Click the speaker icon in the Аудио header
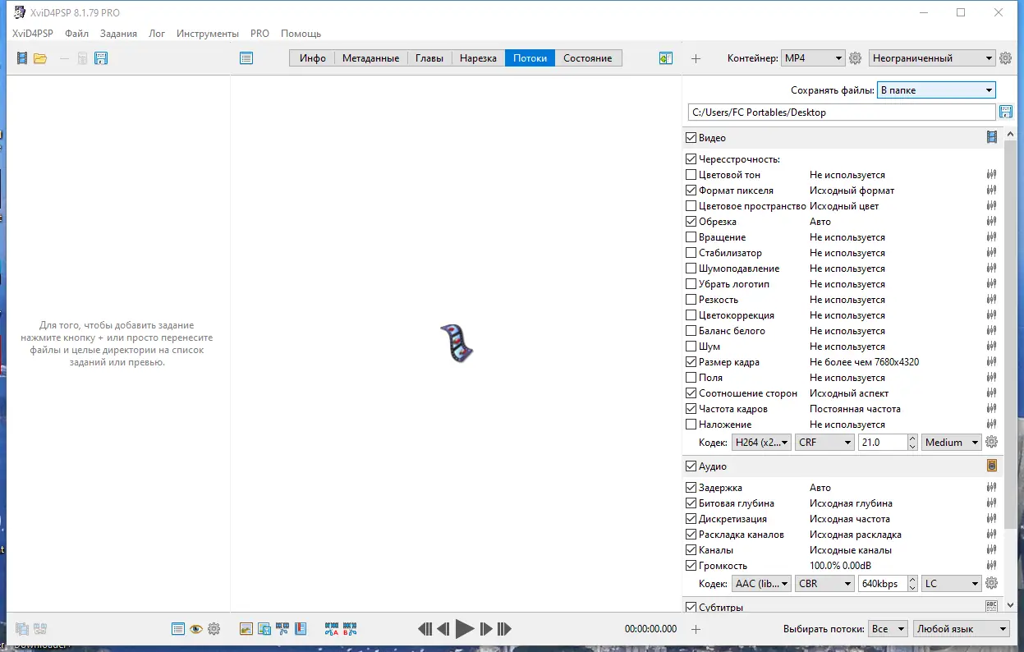The height and width of the screenshot is (652, 1024). point(992,466)
